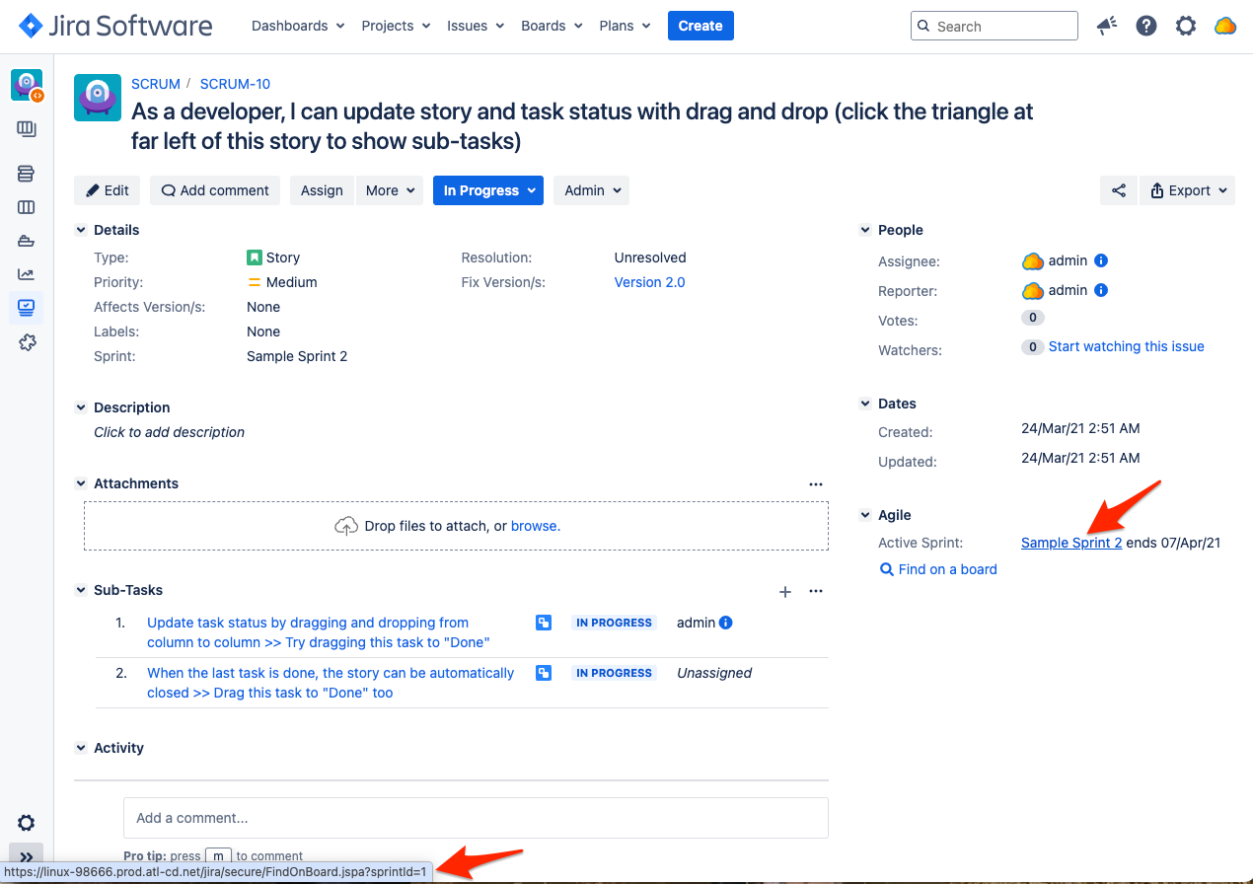Open the Export dropdown
1253x884 pixels.
[x=1188, y=190]
